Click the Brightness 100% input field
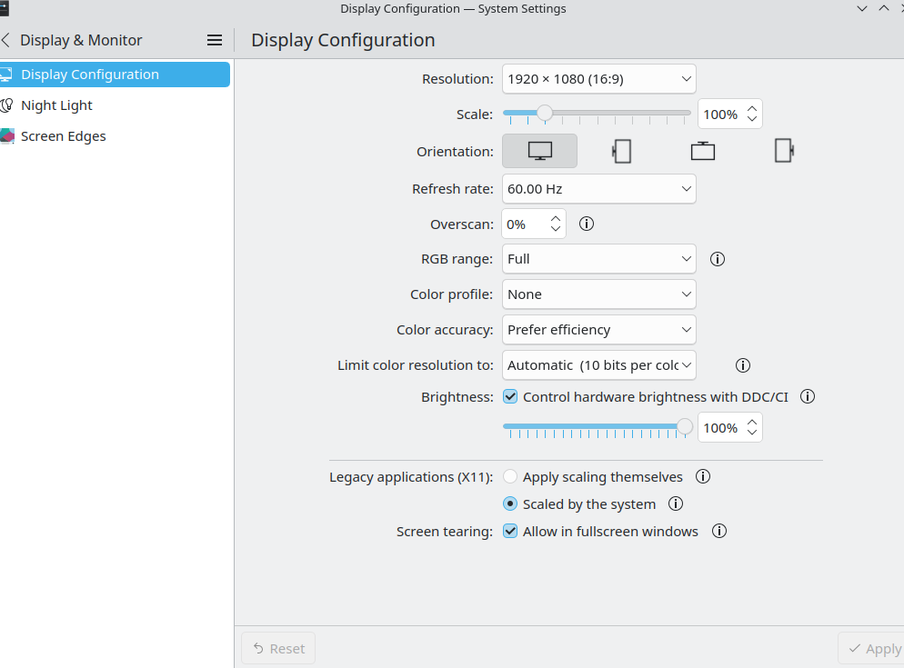This screenshot has width=904, height=668. click(x=720, y=428)
